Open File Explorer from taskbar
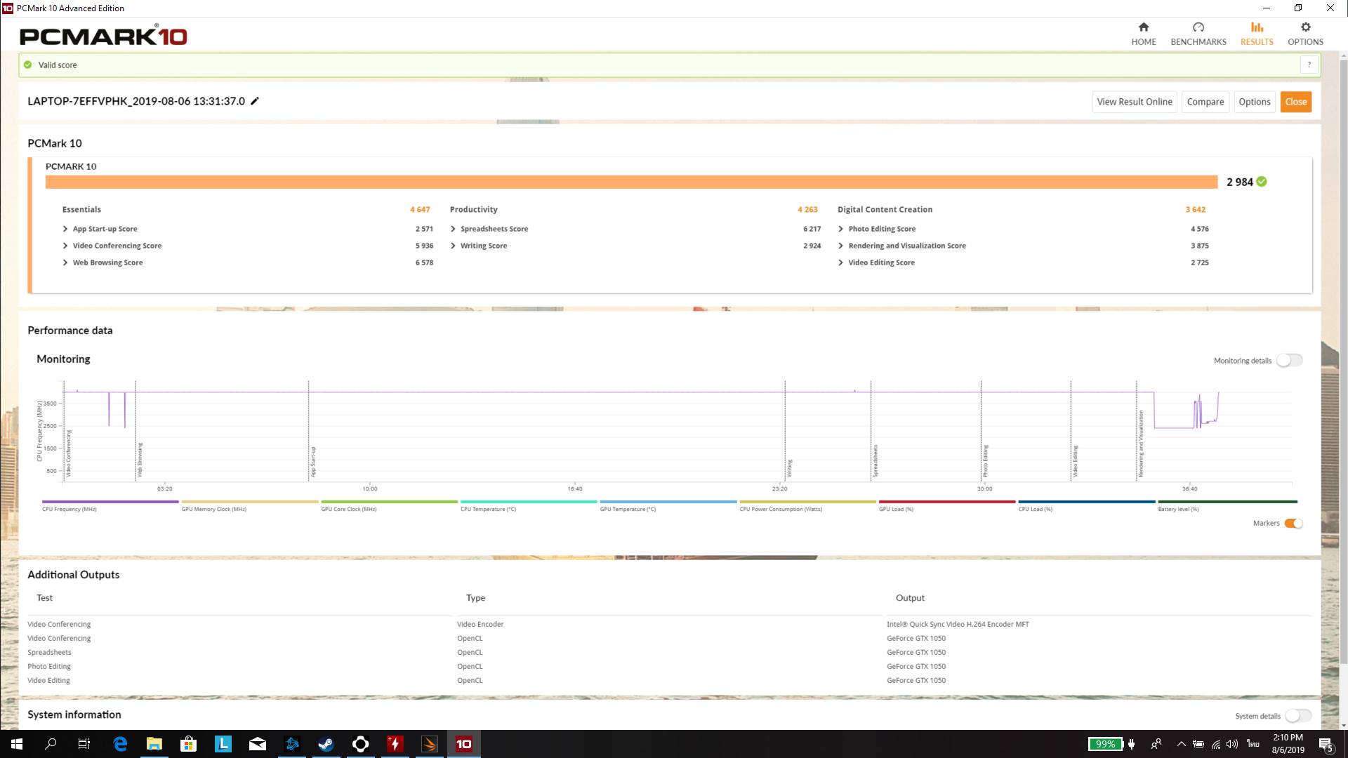 pyautogui.click(x=154, y=744)
